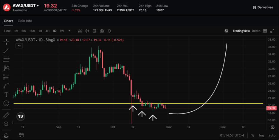The height and width of the screenshot is (140, 279).
Task: Open the Derivatives page
Action: 263,7
